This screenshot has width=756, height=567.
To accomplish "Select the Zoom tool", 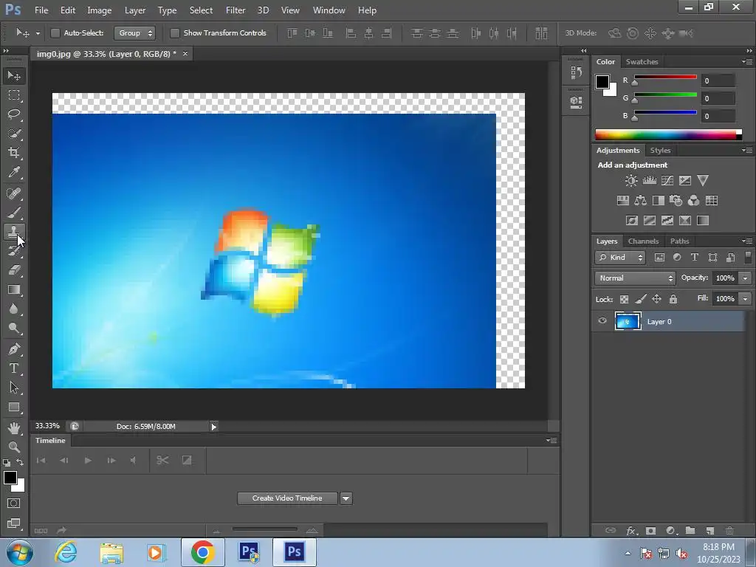I will (x=14, y=447).
